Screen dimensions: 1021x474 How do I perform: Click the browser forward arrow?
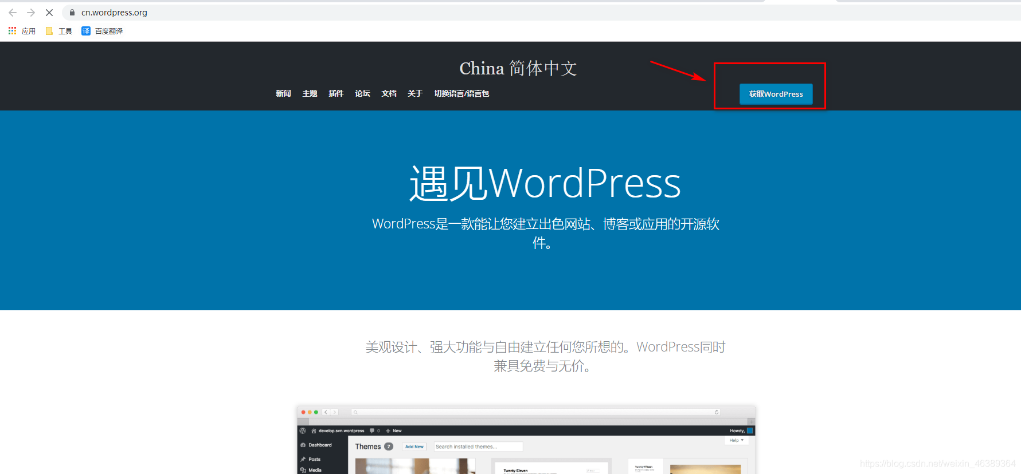31,13
